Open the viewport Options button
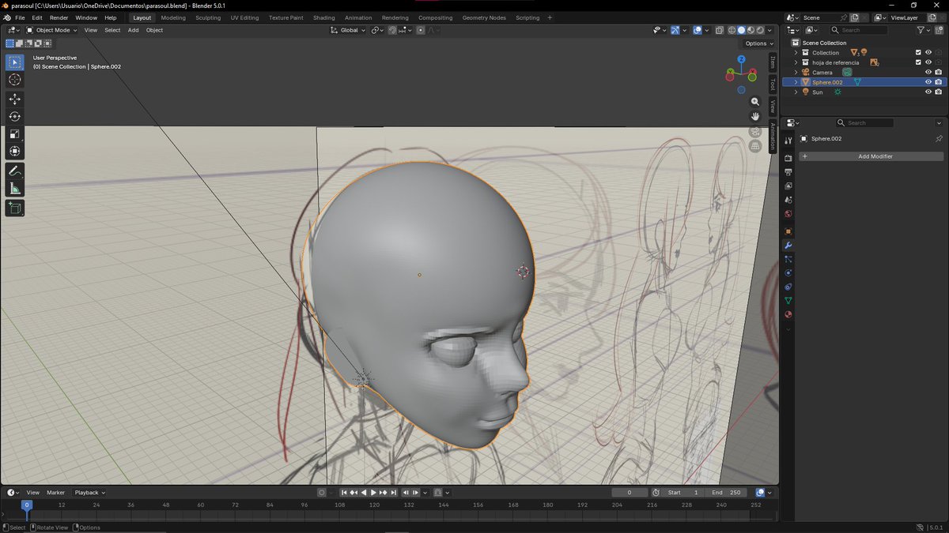 click(x=758, y=43)
